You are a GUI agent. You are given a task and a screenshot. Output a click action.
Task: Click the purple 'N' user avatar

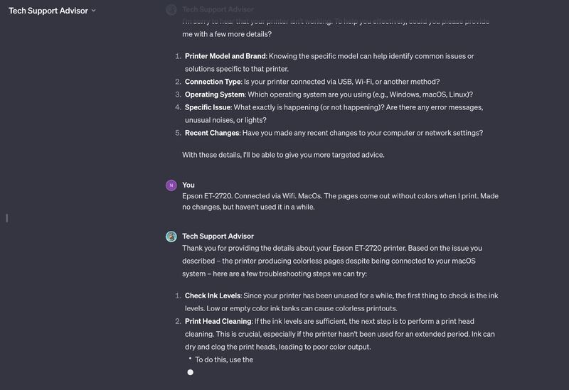tap(171, 185)
